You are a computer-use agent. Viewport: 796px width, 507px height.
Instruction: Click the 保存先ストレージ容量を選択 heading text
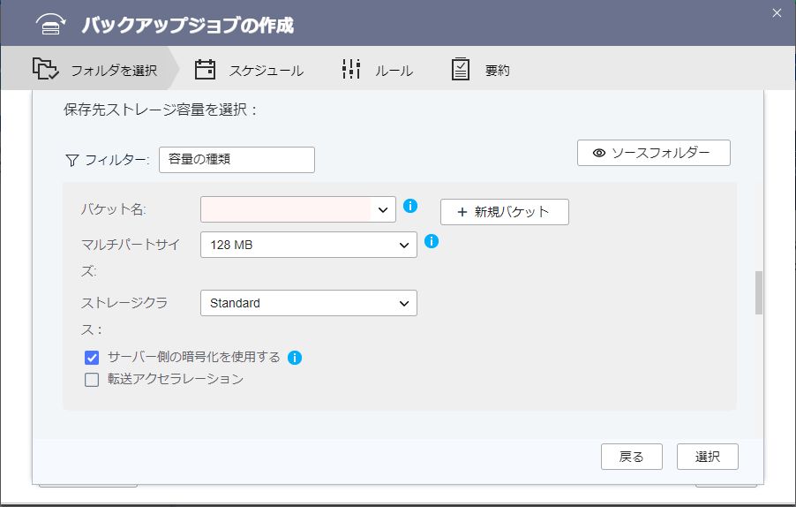pyautogui.click(x=161, y=110)
